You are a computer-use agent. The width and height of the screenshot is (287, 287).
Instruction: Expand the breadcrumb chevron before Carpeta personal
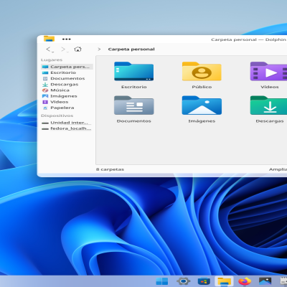point(99,50)
